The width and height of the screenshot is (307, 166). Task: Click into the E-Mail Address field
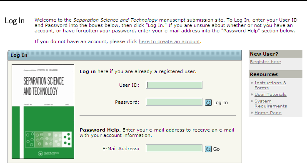pyautogui.click(x=174, y=149)
